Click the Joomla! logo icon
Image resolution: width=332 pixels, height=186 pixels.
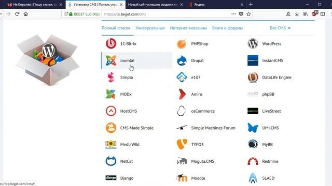point(111,60)
